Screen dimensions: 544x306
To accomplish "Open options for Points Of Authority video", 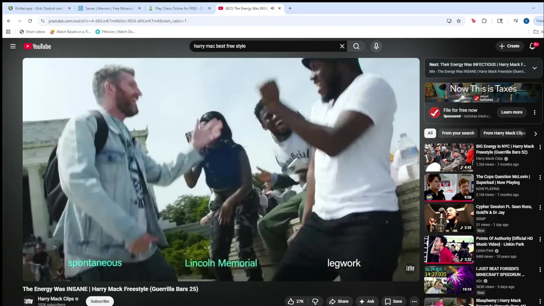I will coord(540,239).
